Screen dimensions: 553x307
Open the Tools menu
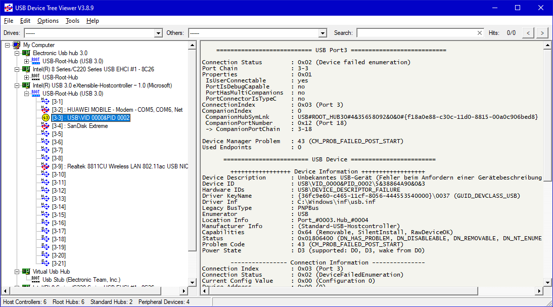[72, 21]
